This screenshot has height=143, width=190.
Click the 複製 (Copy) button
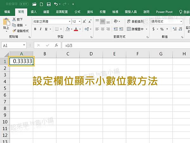point(17,25)
